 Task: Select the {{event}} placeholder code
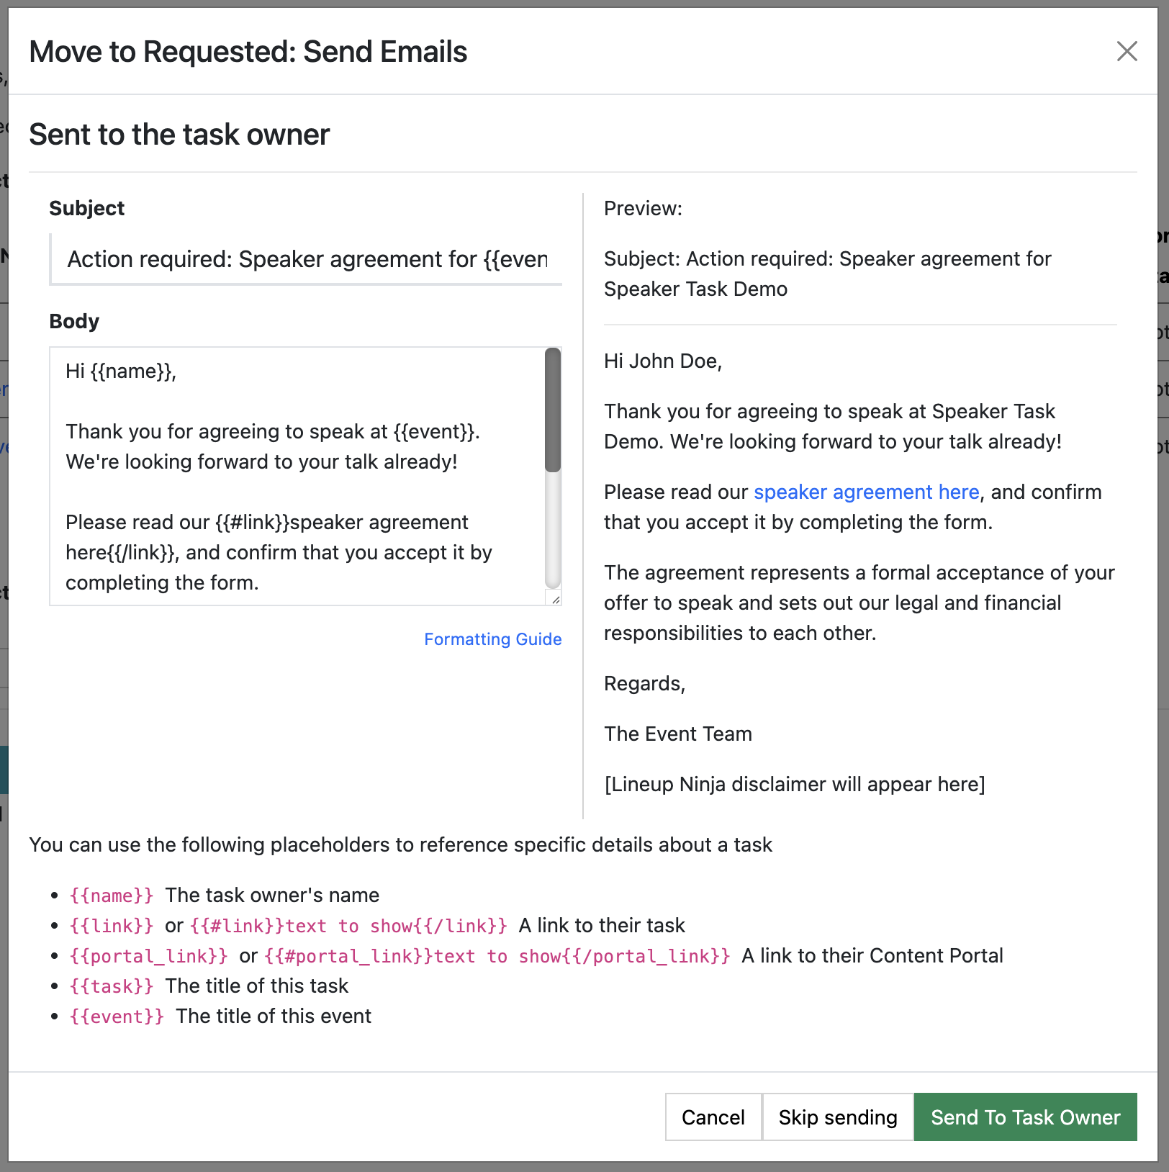[117, 1017]
